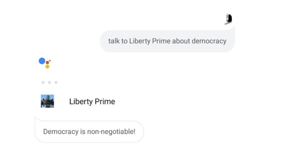The height and width of the screenshot is (161, 286).
Task: Click the word "democracy" in user's message
Action: (209, 41)
